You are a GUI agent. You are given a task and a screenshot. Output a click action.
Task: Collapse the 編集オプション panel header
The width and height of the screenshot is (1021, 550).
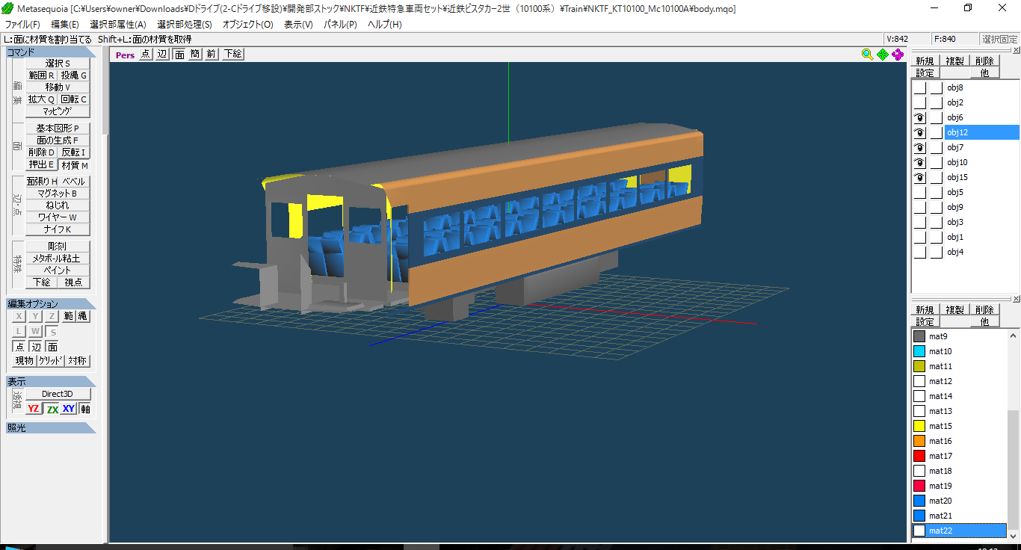tap(52, 303)
